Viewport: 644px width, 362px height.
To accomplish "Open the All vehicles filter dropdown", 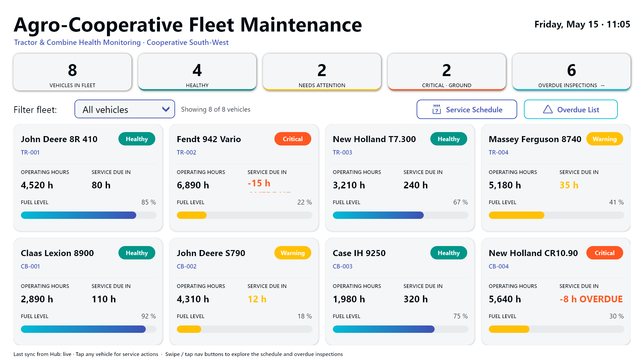I will (x=124, y=109).
